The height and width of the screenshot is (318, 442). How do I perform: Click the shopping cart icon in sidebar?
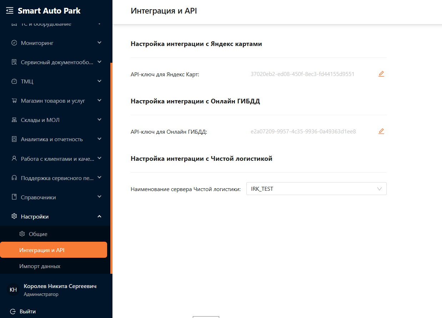pyautogui.click(x=14, y=101)
